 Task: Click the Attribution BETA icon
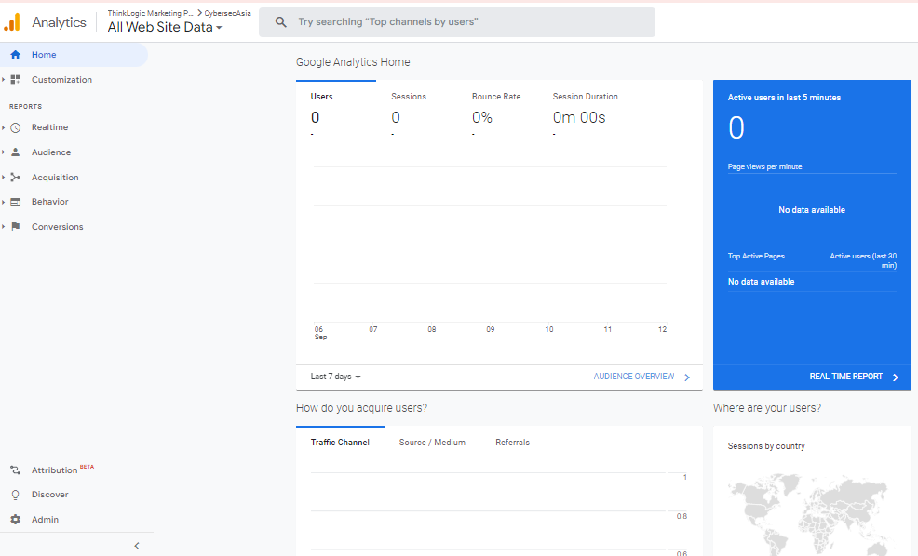coord(13,470)
